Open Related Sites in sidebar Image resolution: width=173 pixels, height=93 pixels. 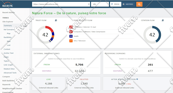pos(9,69)
